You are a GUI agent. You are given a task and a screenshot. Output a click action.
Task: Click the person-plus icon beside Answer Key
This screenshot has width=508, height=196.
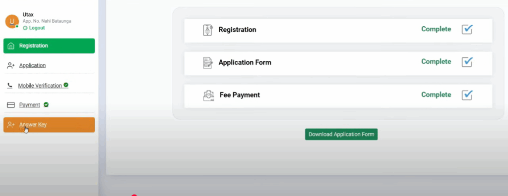click(11, 125)
